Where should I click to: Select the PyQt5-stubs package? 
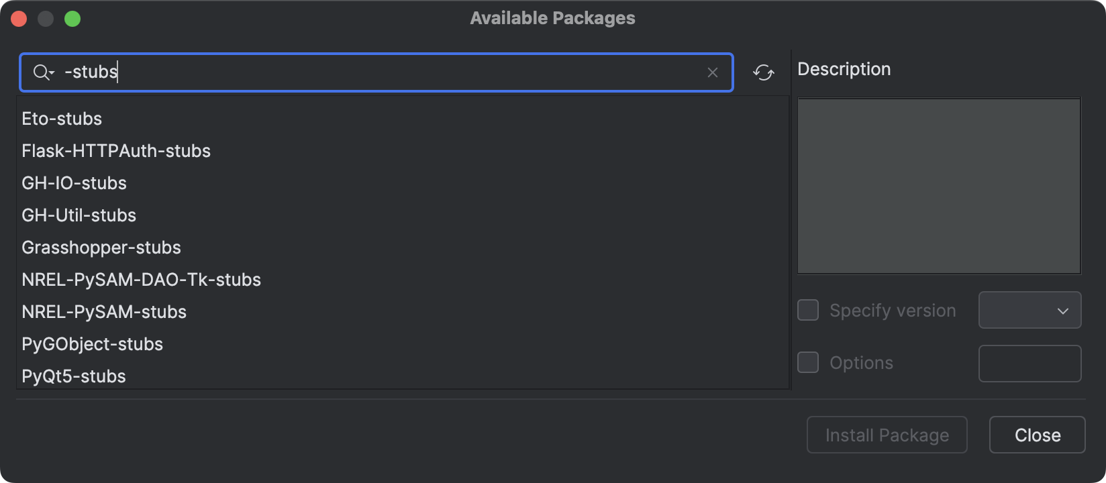point(74,376)
